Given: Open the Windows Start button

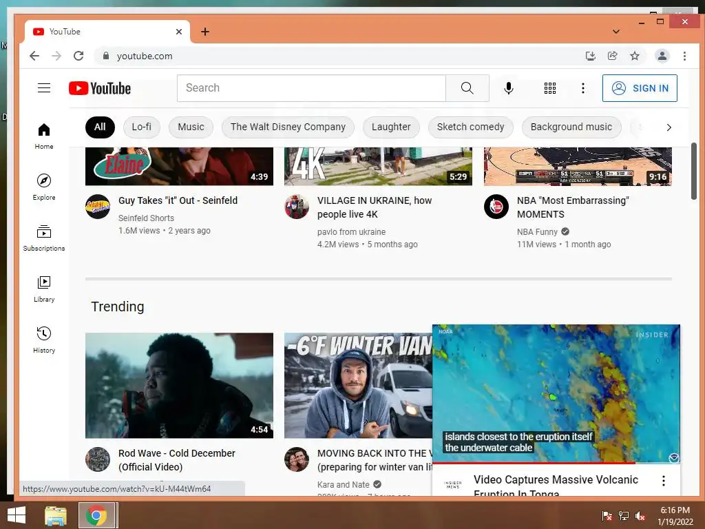Looking at the screenshot, I should 17,515.
